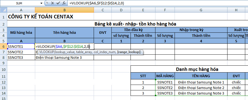Click VLOOKUP function name in tooltip
Viewport: 248px width, 100px height.
pyautogui.click(x=47, y=52)
